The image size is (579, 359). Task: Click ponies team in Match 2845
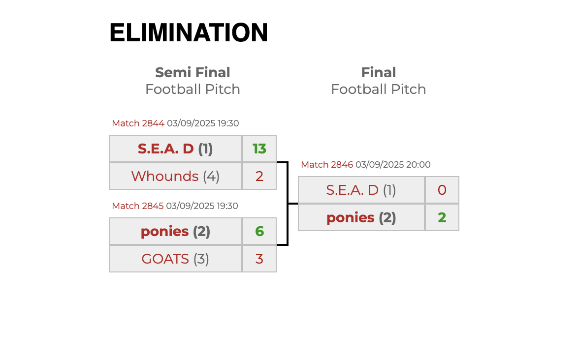click(x=165, y=231)
